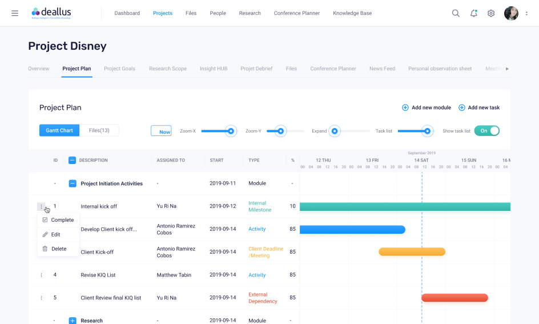Click the search magnifier icon
Image resolution: width=539 pixels, height=324 pixels.
(x=456, y=13)
